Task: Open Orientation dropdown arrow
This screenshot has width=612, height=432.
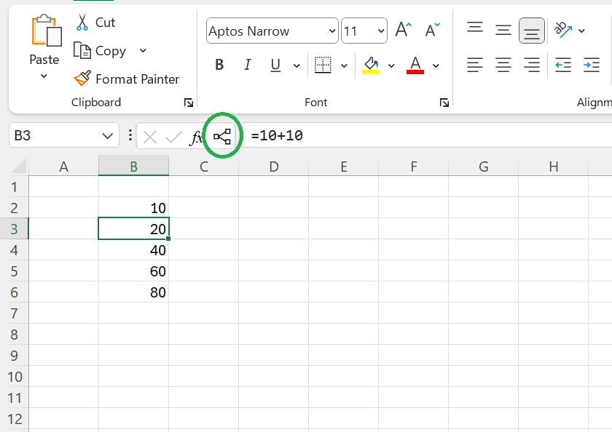Action: coord(581,31)
